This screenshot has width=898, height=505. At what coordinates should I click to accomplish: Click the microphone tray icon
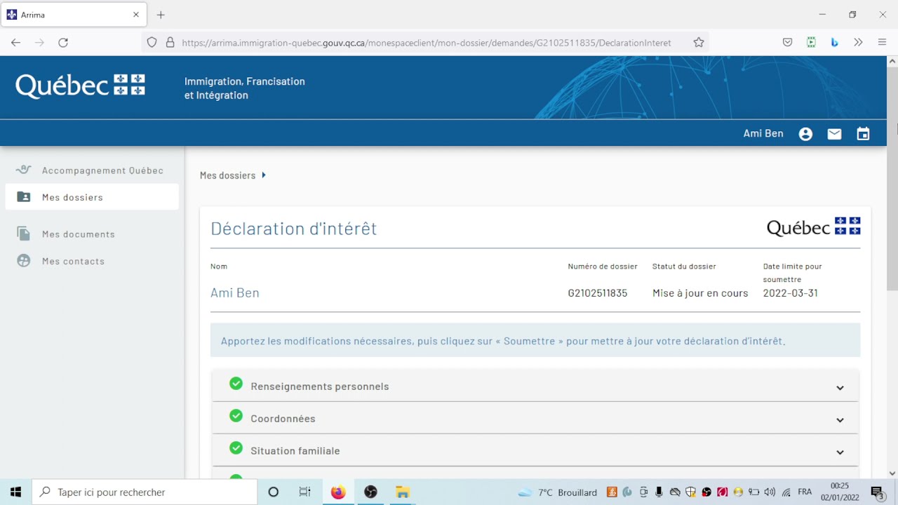click(659, 492)
